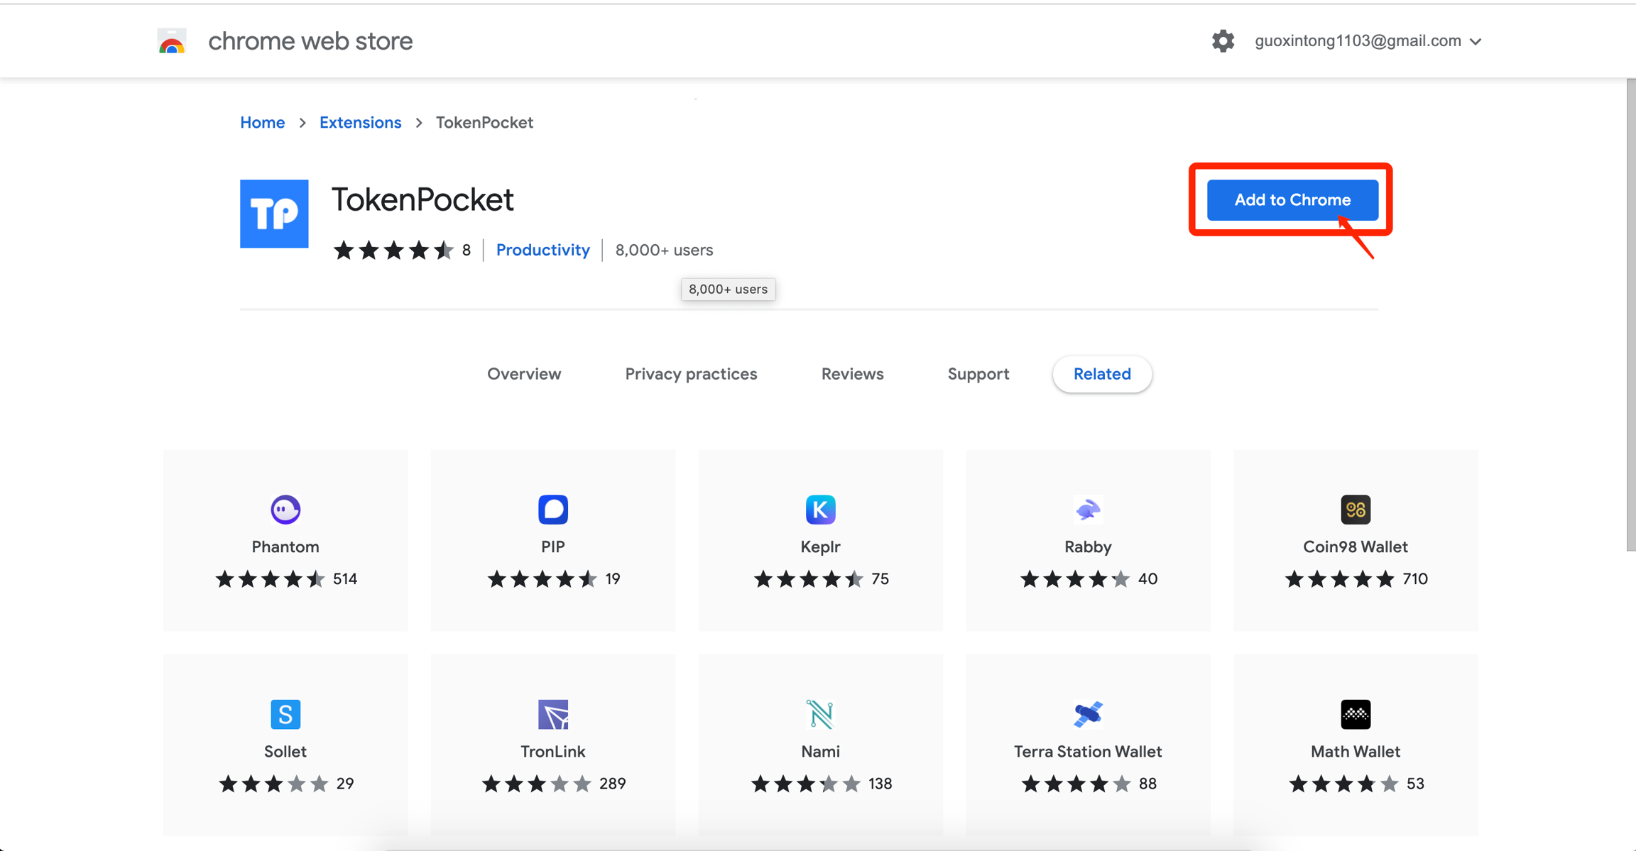Open the Privacy practices tab
1636x851 pixels.
691,374
